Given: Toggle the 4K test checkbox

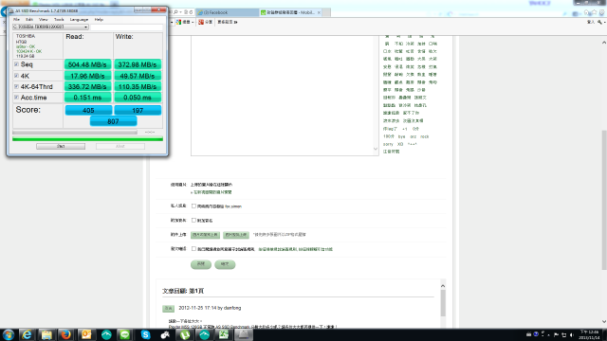Looking at the screenshot, I should click(x=16, y=76).
